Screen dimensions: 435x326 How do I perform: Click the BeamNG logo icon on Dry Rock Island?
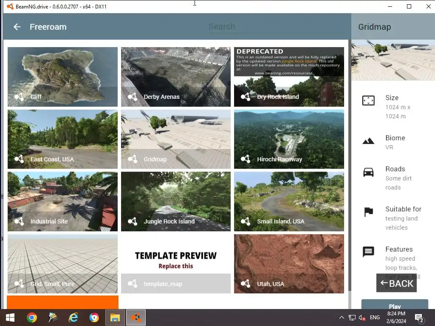(x=246, y=97)
